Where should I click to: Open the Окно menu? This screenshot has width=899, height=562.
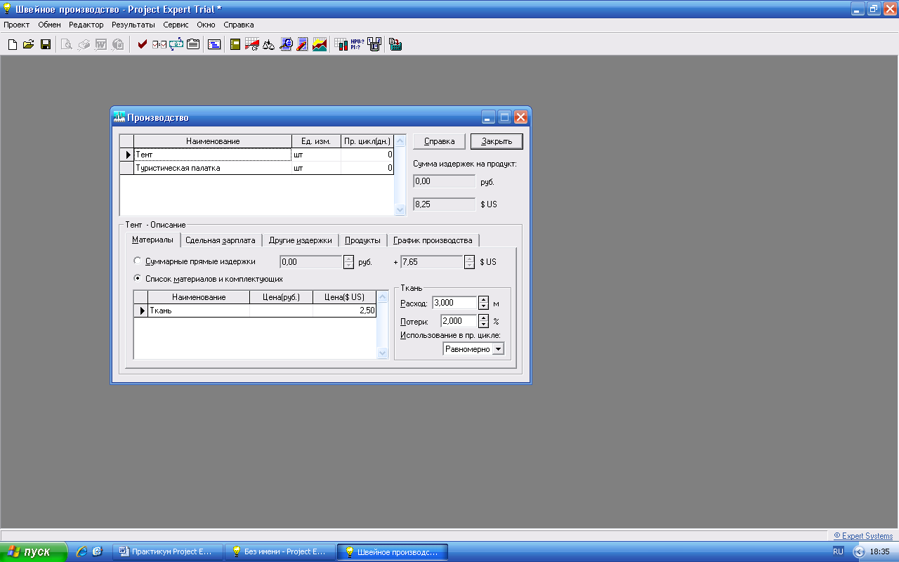pyautogui.click(x=206, y=25)
